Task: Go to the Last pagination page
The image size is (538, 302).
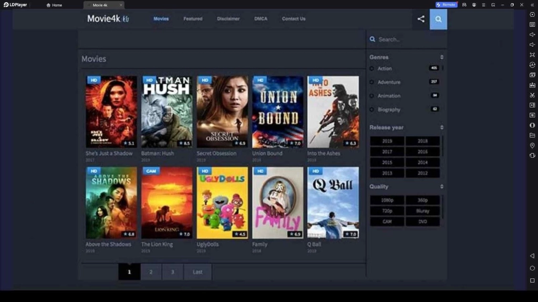Action: tap(198, 272)
